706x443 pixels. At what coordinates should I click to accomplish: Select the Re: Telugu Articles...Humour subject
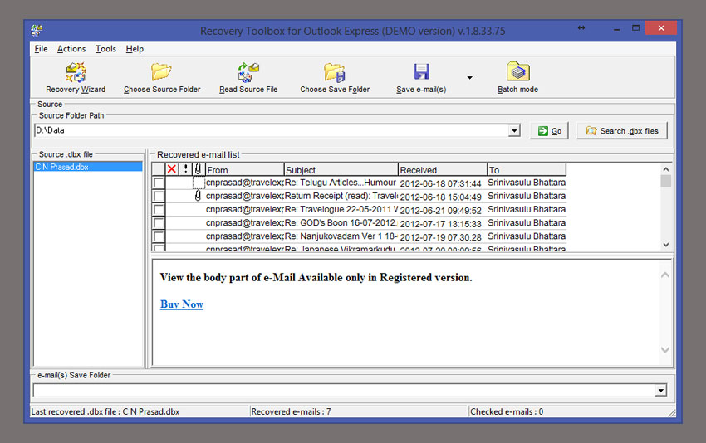(x=340, y=183)
